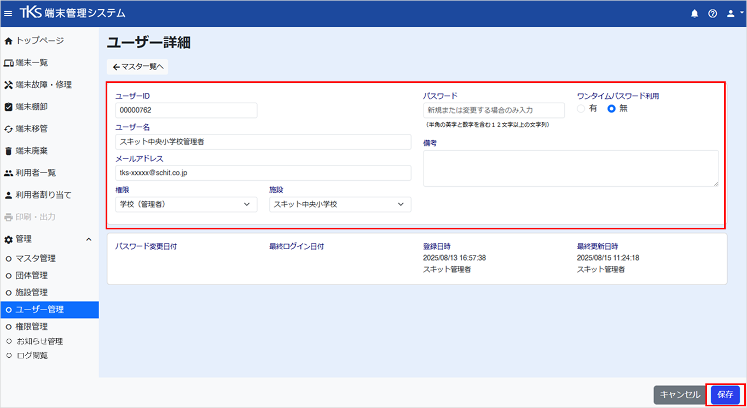747x408 pixels.
Task: Open notifications bell icon
Action: [x=694, y=14]
